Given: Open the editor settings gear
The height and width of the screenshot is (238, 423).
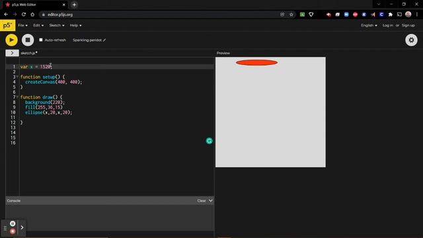Looking at the screenshot, I should [x=411, y=40].
